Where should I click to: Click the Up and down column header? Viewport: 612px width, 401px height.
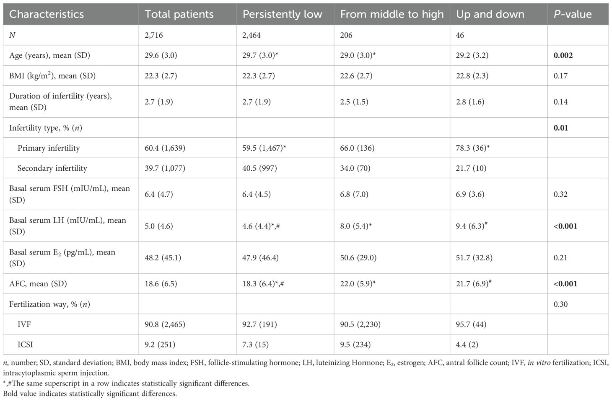coord(490,14)
